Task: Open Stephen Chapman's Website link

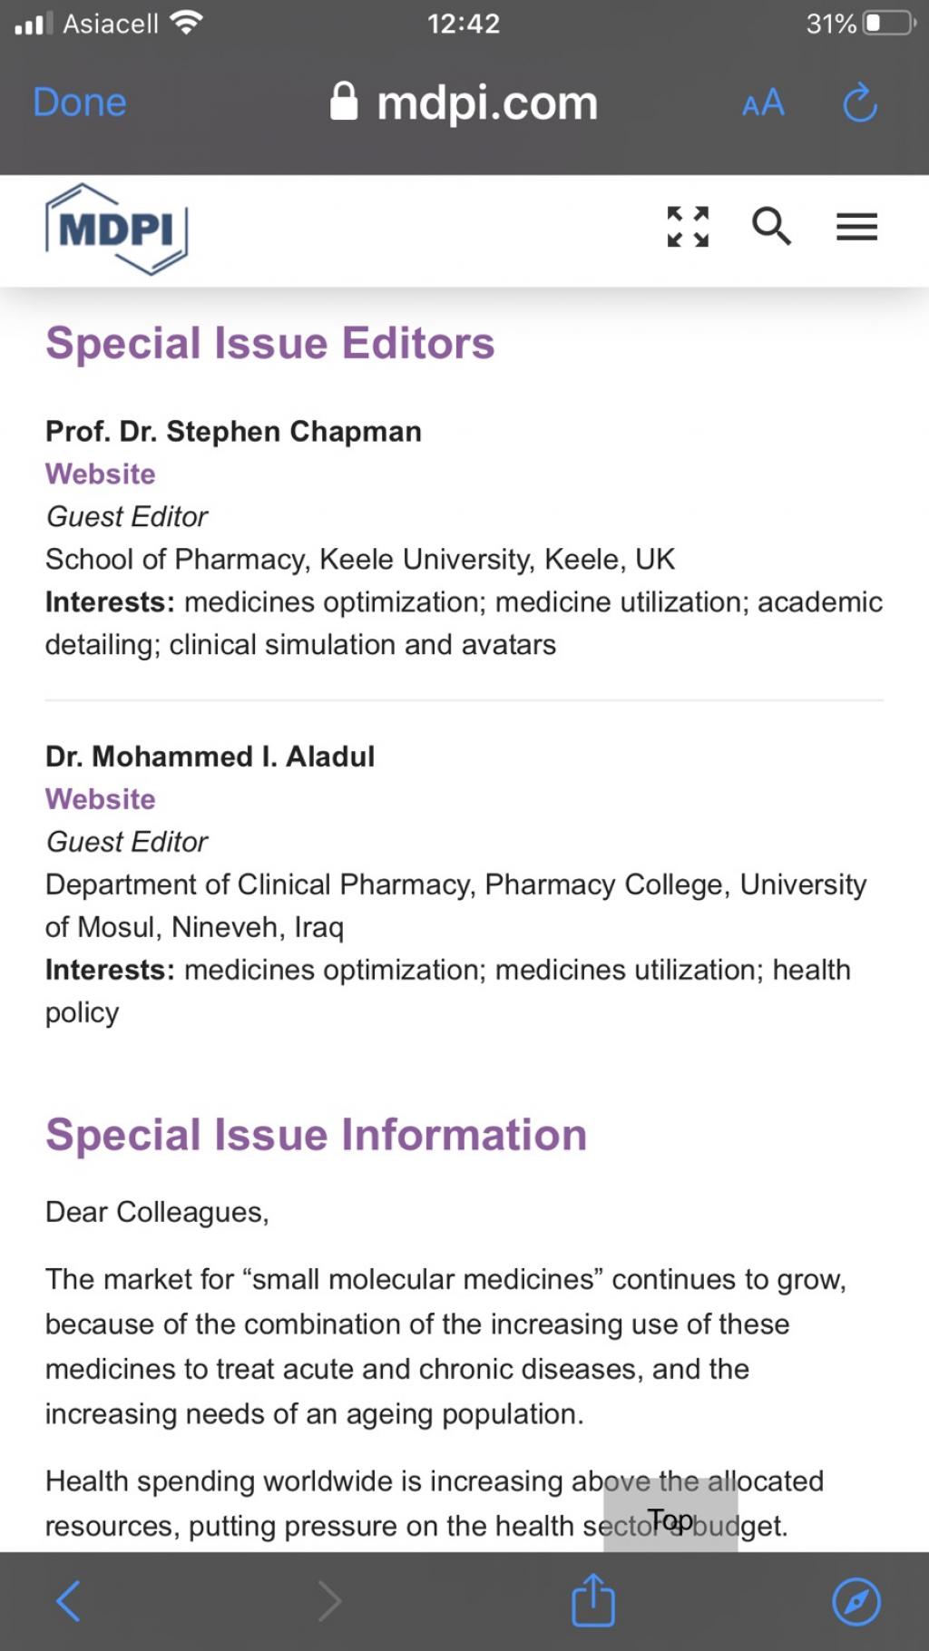Action: [x=101, y=474]
